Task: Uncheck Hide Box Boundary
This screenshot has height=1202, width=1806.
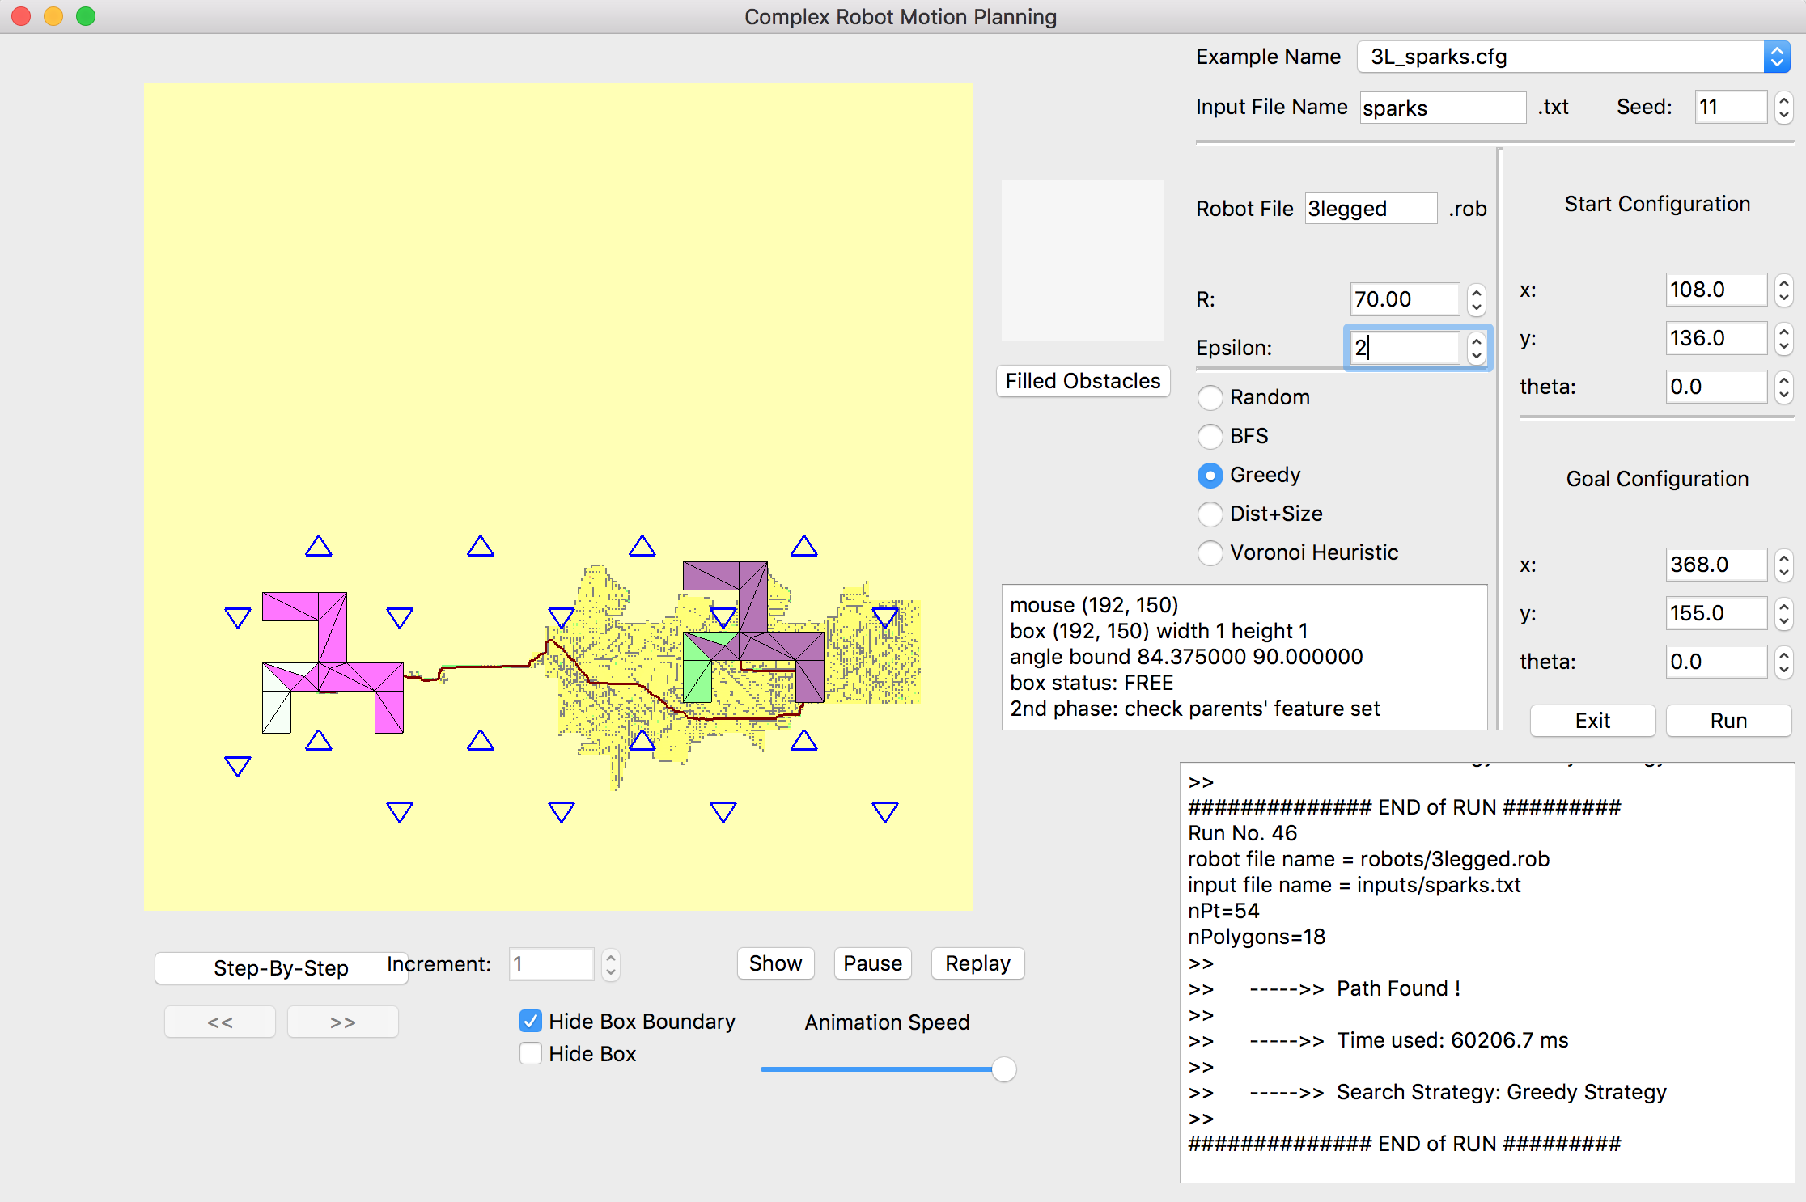Action: 531,1022
